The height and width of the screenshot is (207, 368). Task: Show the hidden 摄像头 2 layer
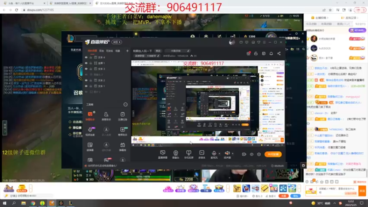point(86,75)
